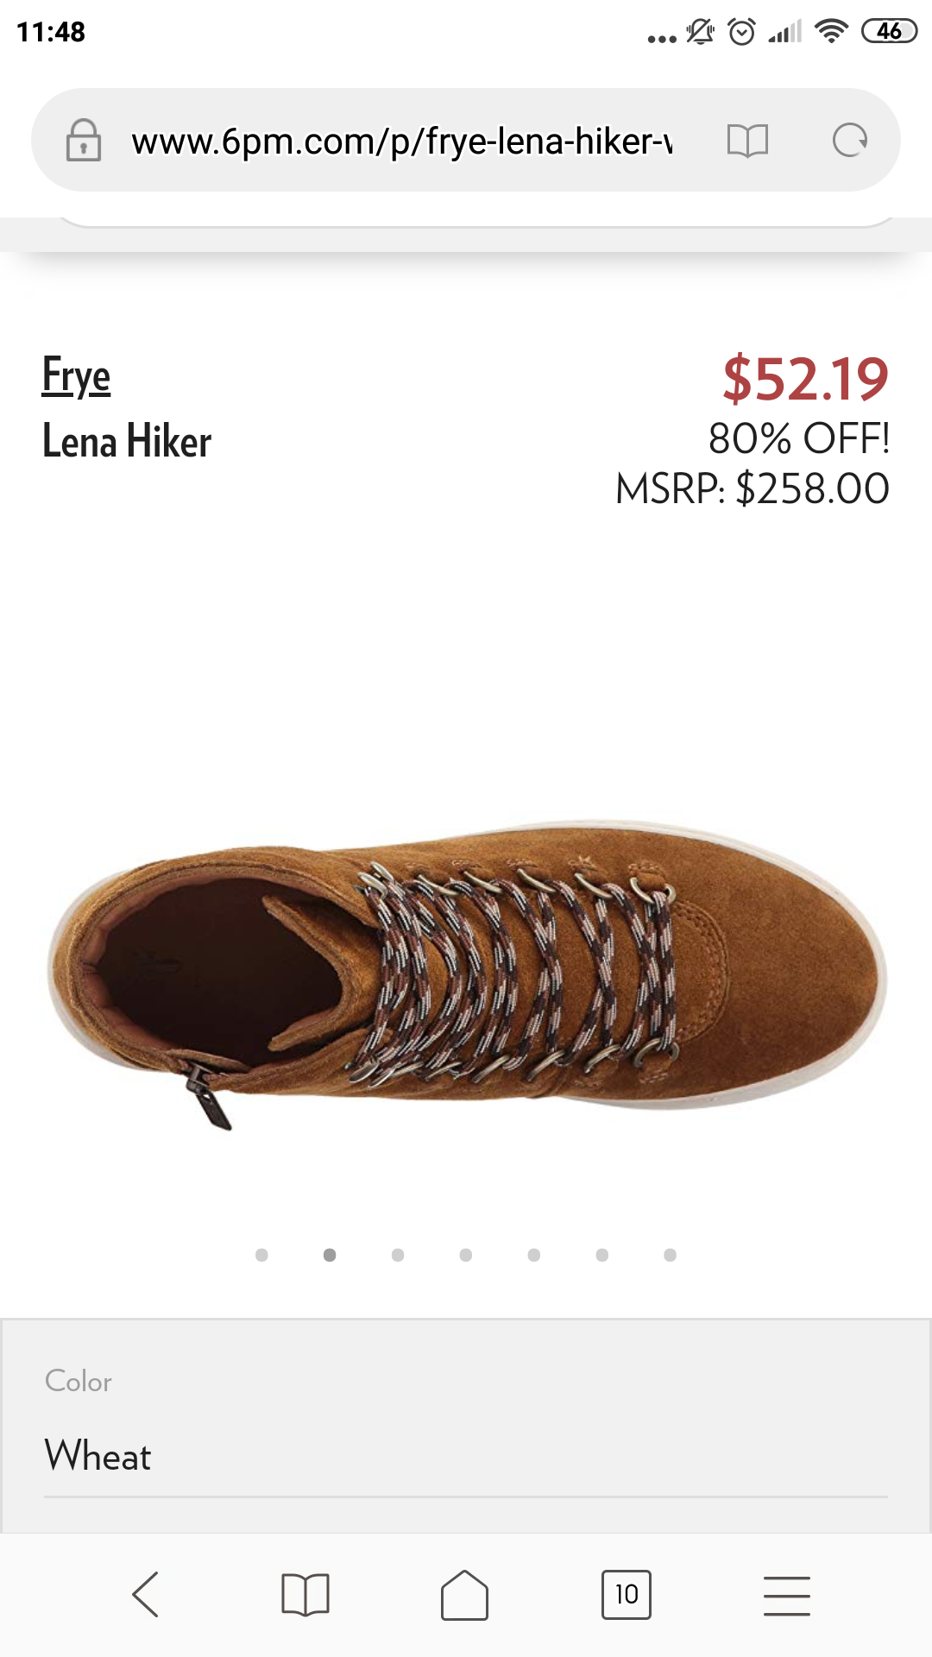Select the first image carousel dot
The image size is (932, 1657).
pos(261,1255)
